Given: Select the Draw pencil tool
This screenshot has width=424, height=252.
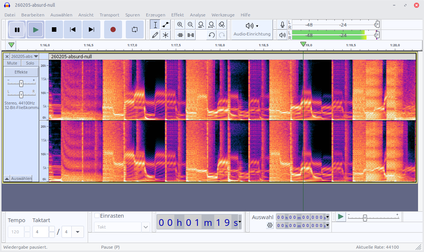Looking at the screenshot, I should [x=155, y=35].
